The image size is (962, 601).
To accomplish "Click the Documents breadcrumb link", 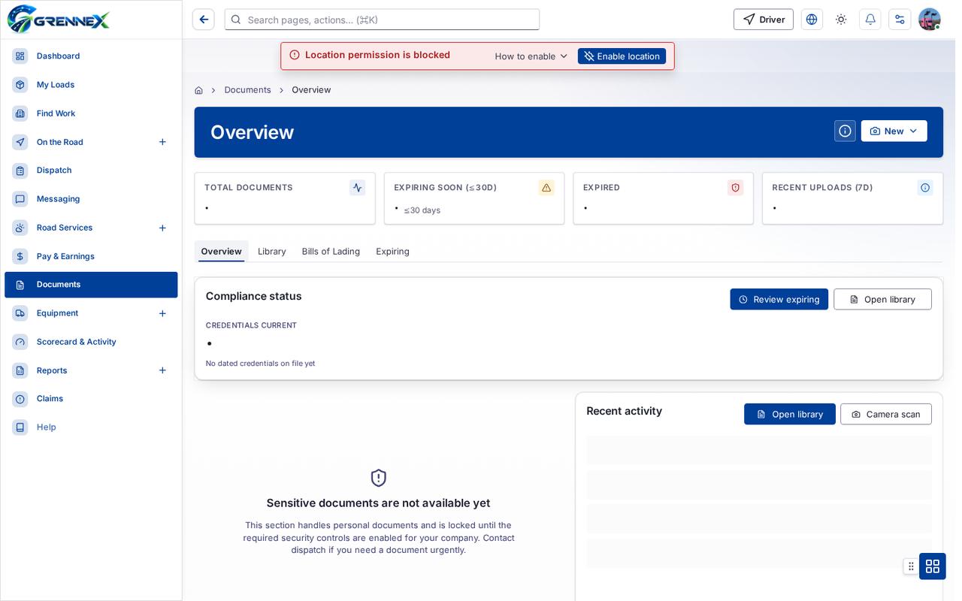I will point(247,90).
